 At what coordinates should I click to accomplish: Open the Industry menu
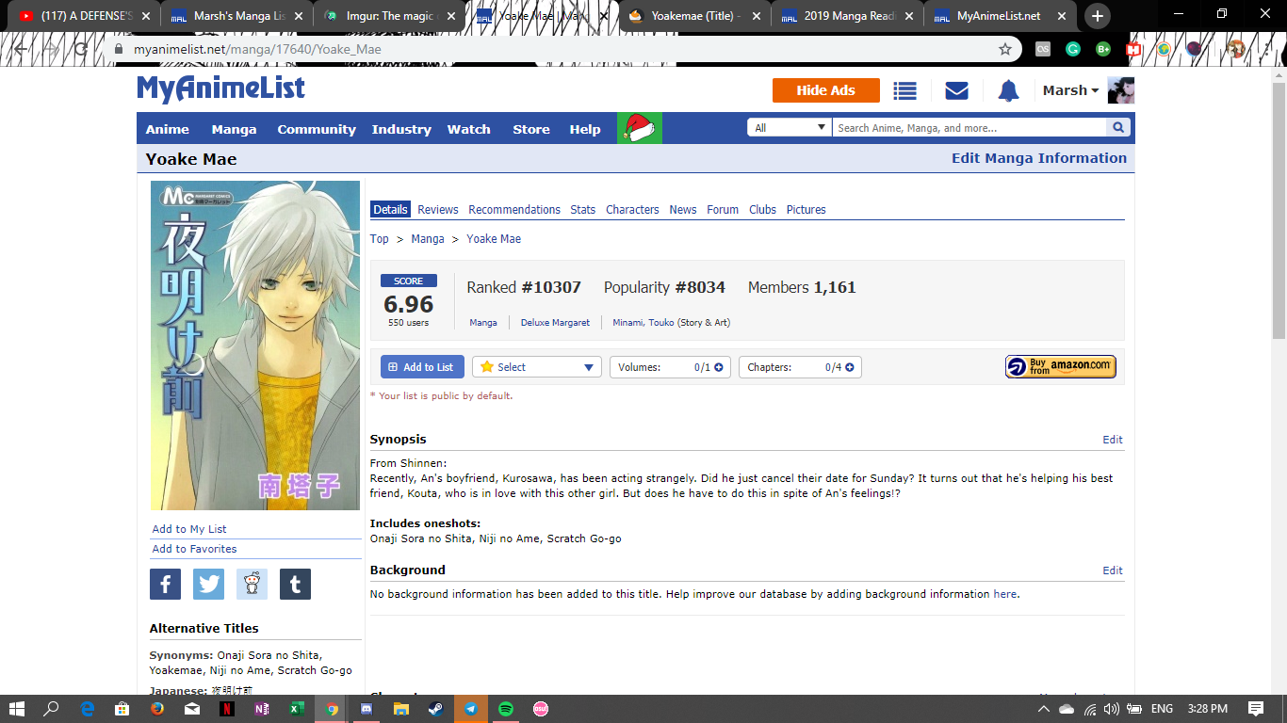401,129
